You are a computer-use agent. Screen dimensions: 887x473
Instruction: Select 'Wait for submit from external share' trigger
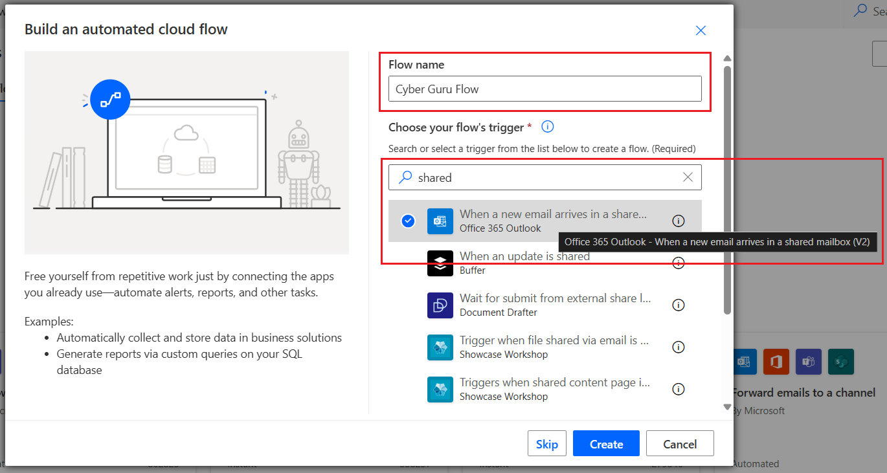554,299
